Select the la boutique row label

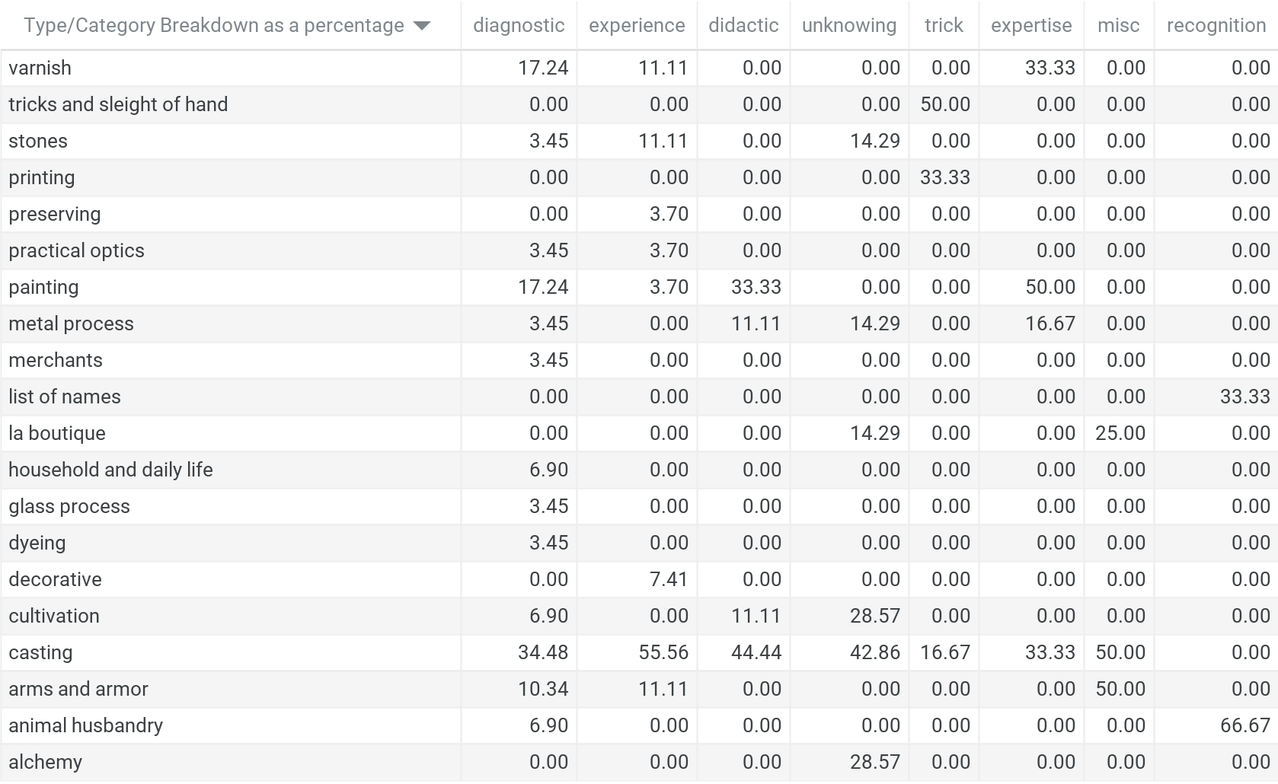[x=57, y=433]
